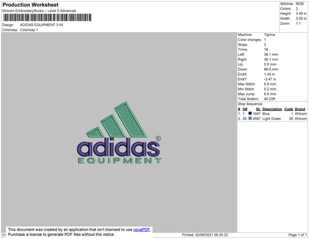Screen dimensions: 309x239
Task: Select the stitch count 1947 for Blue
Action: pyautogui.click(x=256, y=114)
